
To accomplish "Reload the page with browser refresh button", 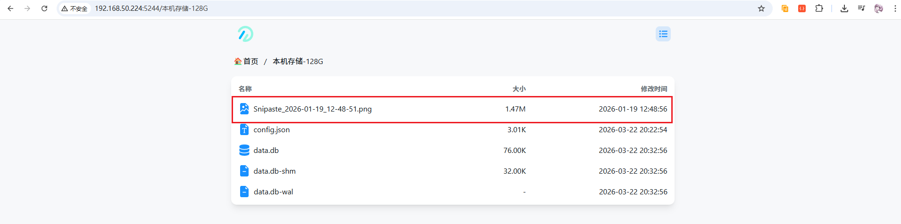I will pos(44,8).
